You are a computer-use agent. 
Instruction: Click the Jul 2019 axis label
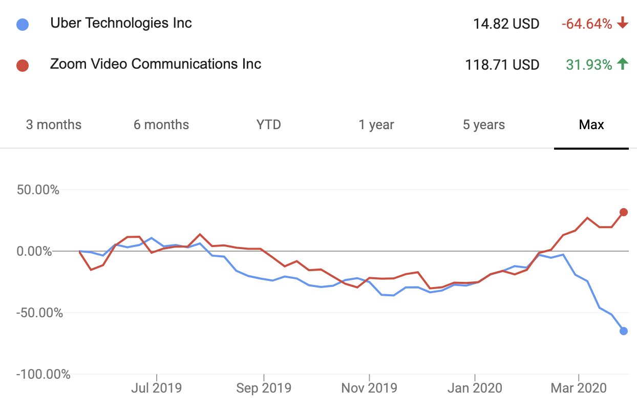tap(156, 388)
